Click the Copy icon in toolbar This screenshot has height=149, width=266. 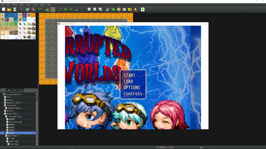tap(27, 9)
